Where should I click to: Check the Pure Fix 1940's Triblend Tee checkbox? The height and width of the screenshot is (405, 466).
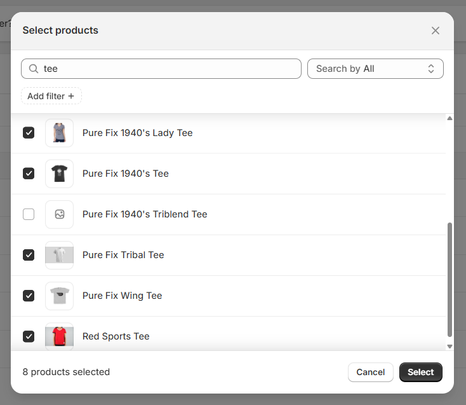click(29, 214)
